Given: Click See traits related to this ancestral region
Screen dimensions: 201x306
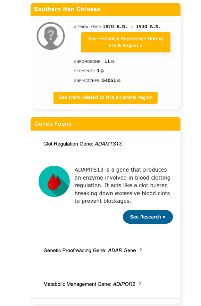Looking at the screenshot, I should [106, 98].
